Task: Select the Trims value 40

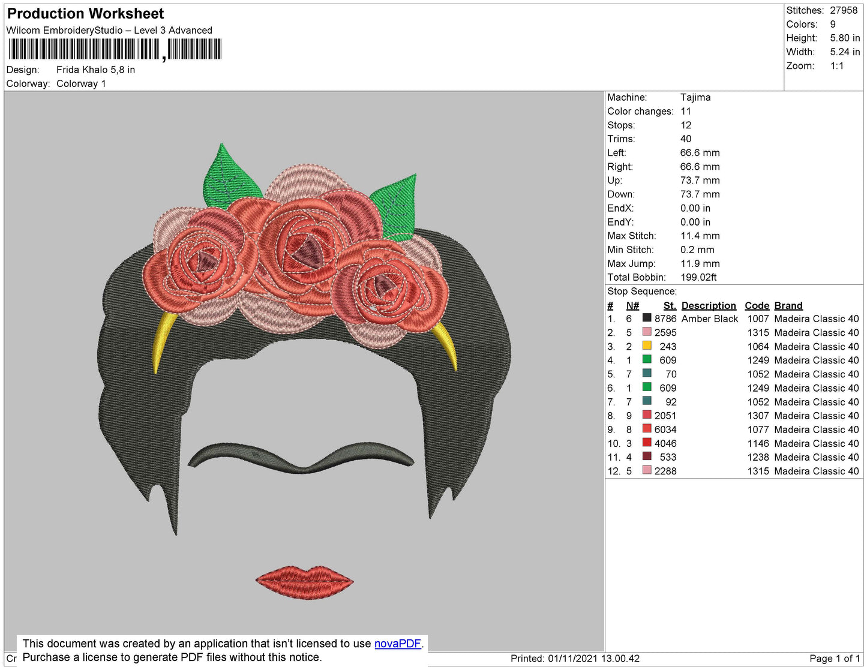Action: click(686, 139)
